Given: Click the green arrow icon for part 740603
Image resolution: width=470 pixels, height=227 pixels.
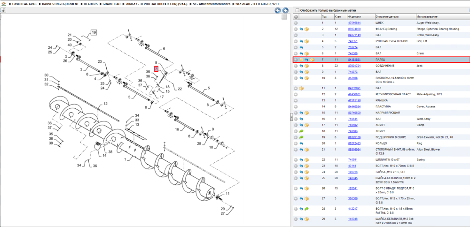Looking at the screenshot, I should pos(301,131).
